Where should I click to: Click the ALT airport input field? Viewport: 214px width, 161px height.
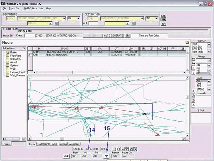coord(94,23)
